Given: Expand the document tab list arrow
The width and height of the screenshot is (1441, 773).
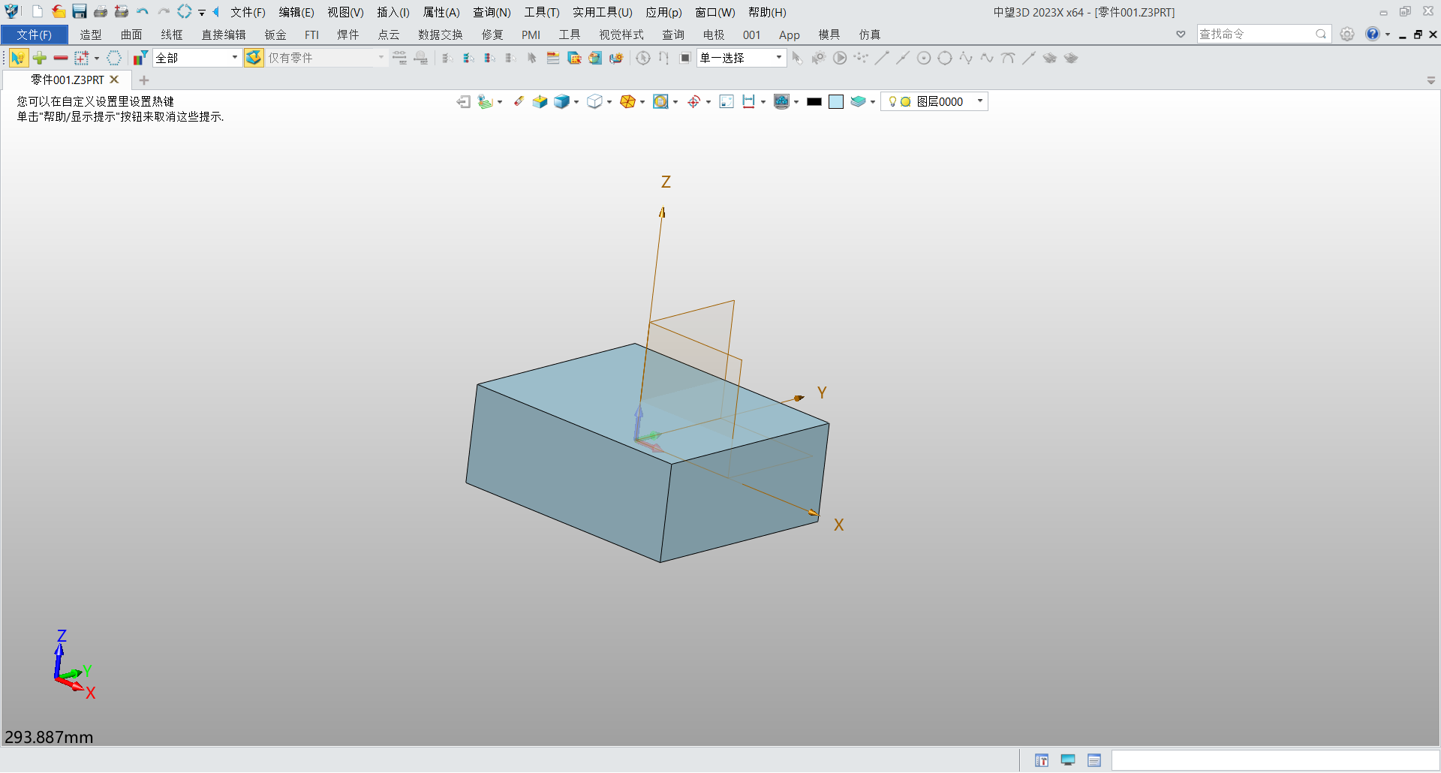Looking at the screenshot, I should [1431, 80].
